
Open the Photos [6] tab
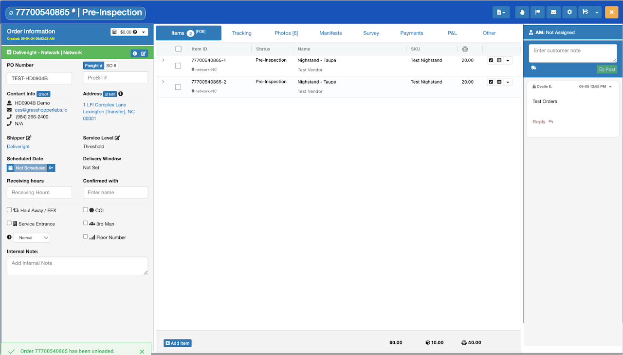tap(286, 33)
